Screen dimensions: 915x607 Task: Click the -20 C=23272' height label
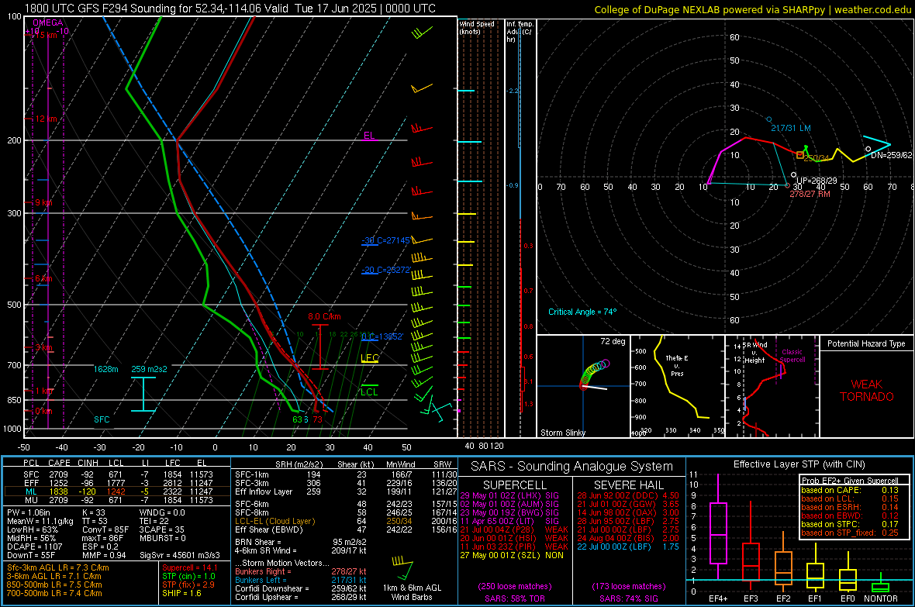tap(386, 270)
